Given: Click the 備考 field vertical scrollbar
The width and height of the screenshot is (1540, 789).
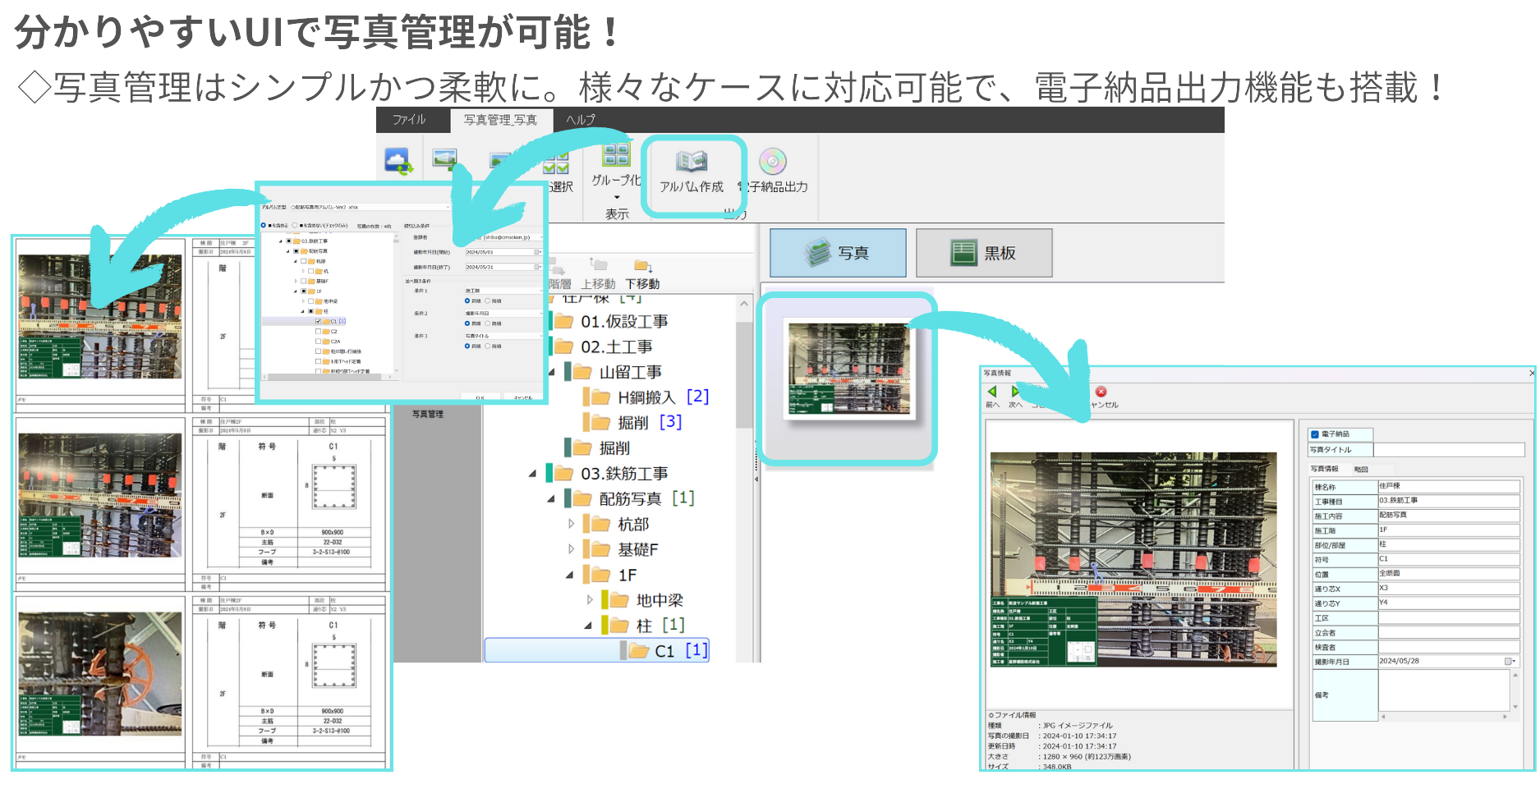Looking at the screenshot, I should click(x=1515, y=690).
